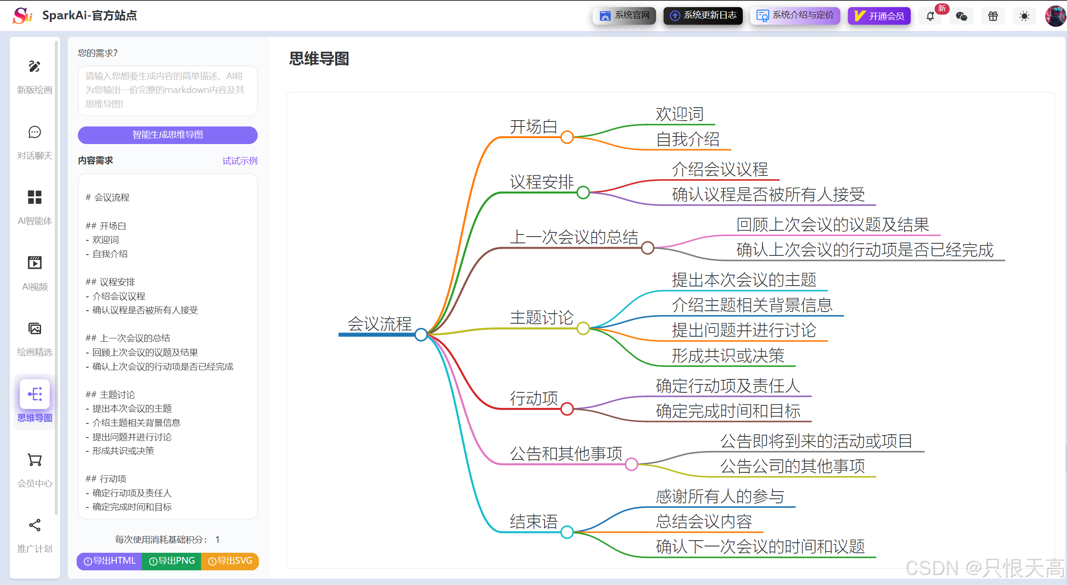Image resolution: width=1067 pixels, height=585 pixels.
Task: Click the gift box icon
Action: point(993,16)
